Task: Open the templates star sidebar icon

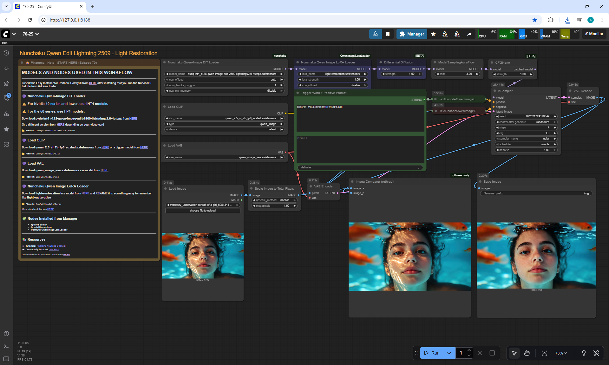Action: point(6,129)
